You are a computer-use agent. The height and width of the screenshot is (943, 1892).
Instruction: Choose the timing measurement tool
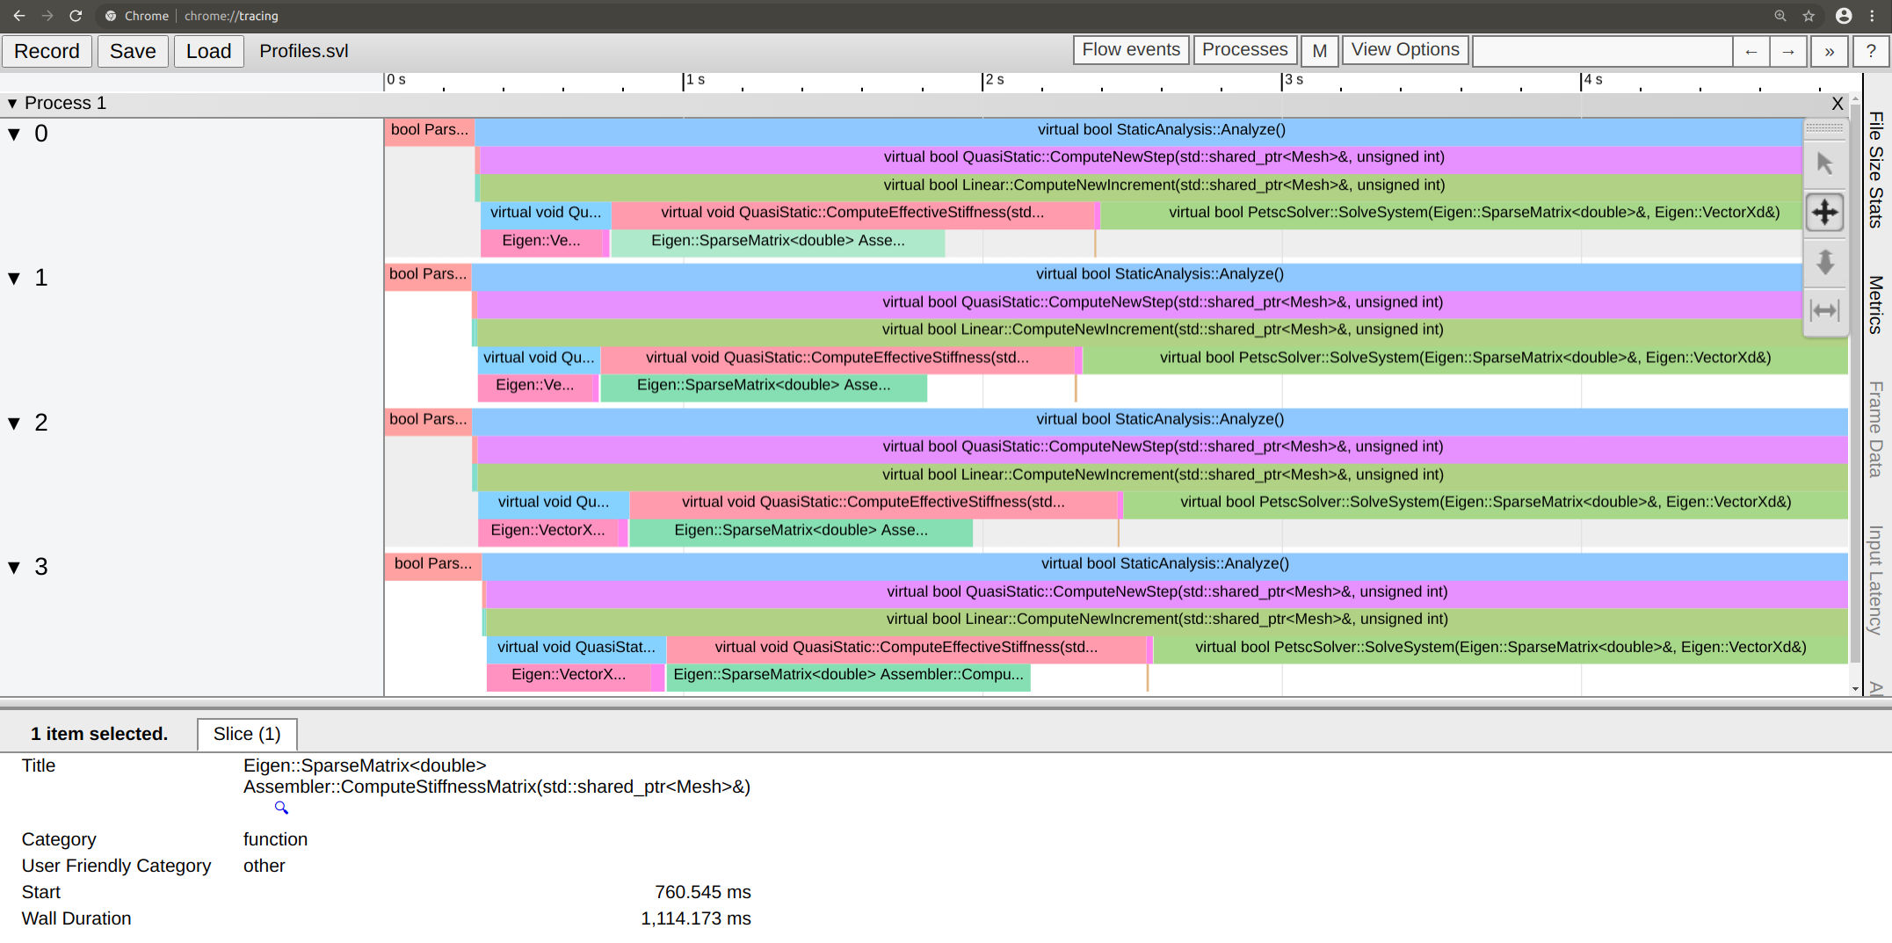[x=1825, y=310]
